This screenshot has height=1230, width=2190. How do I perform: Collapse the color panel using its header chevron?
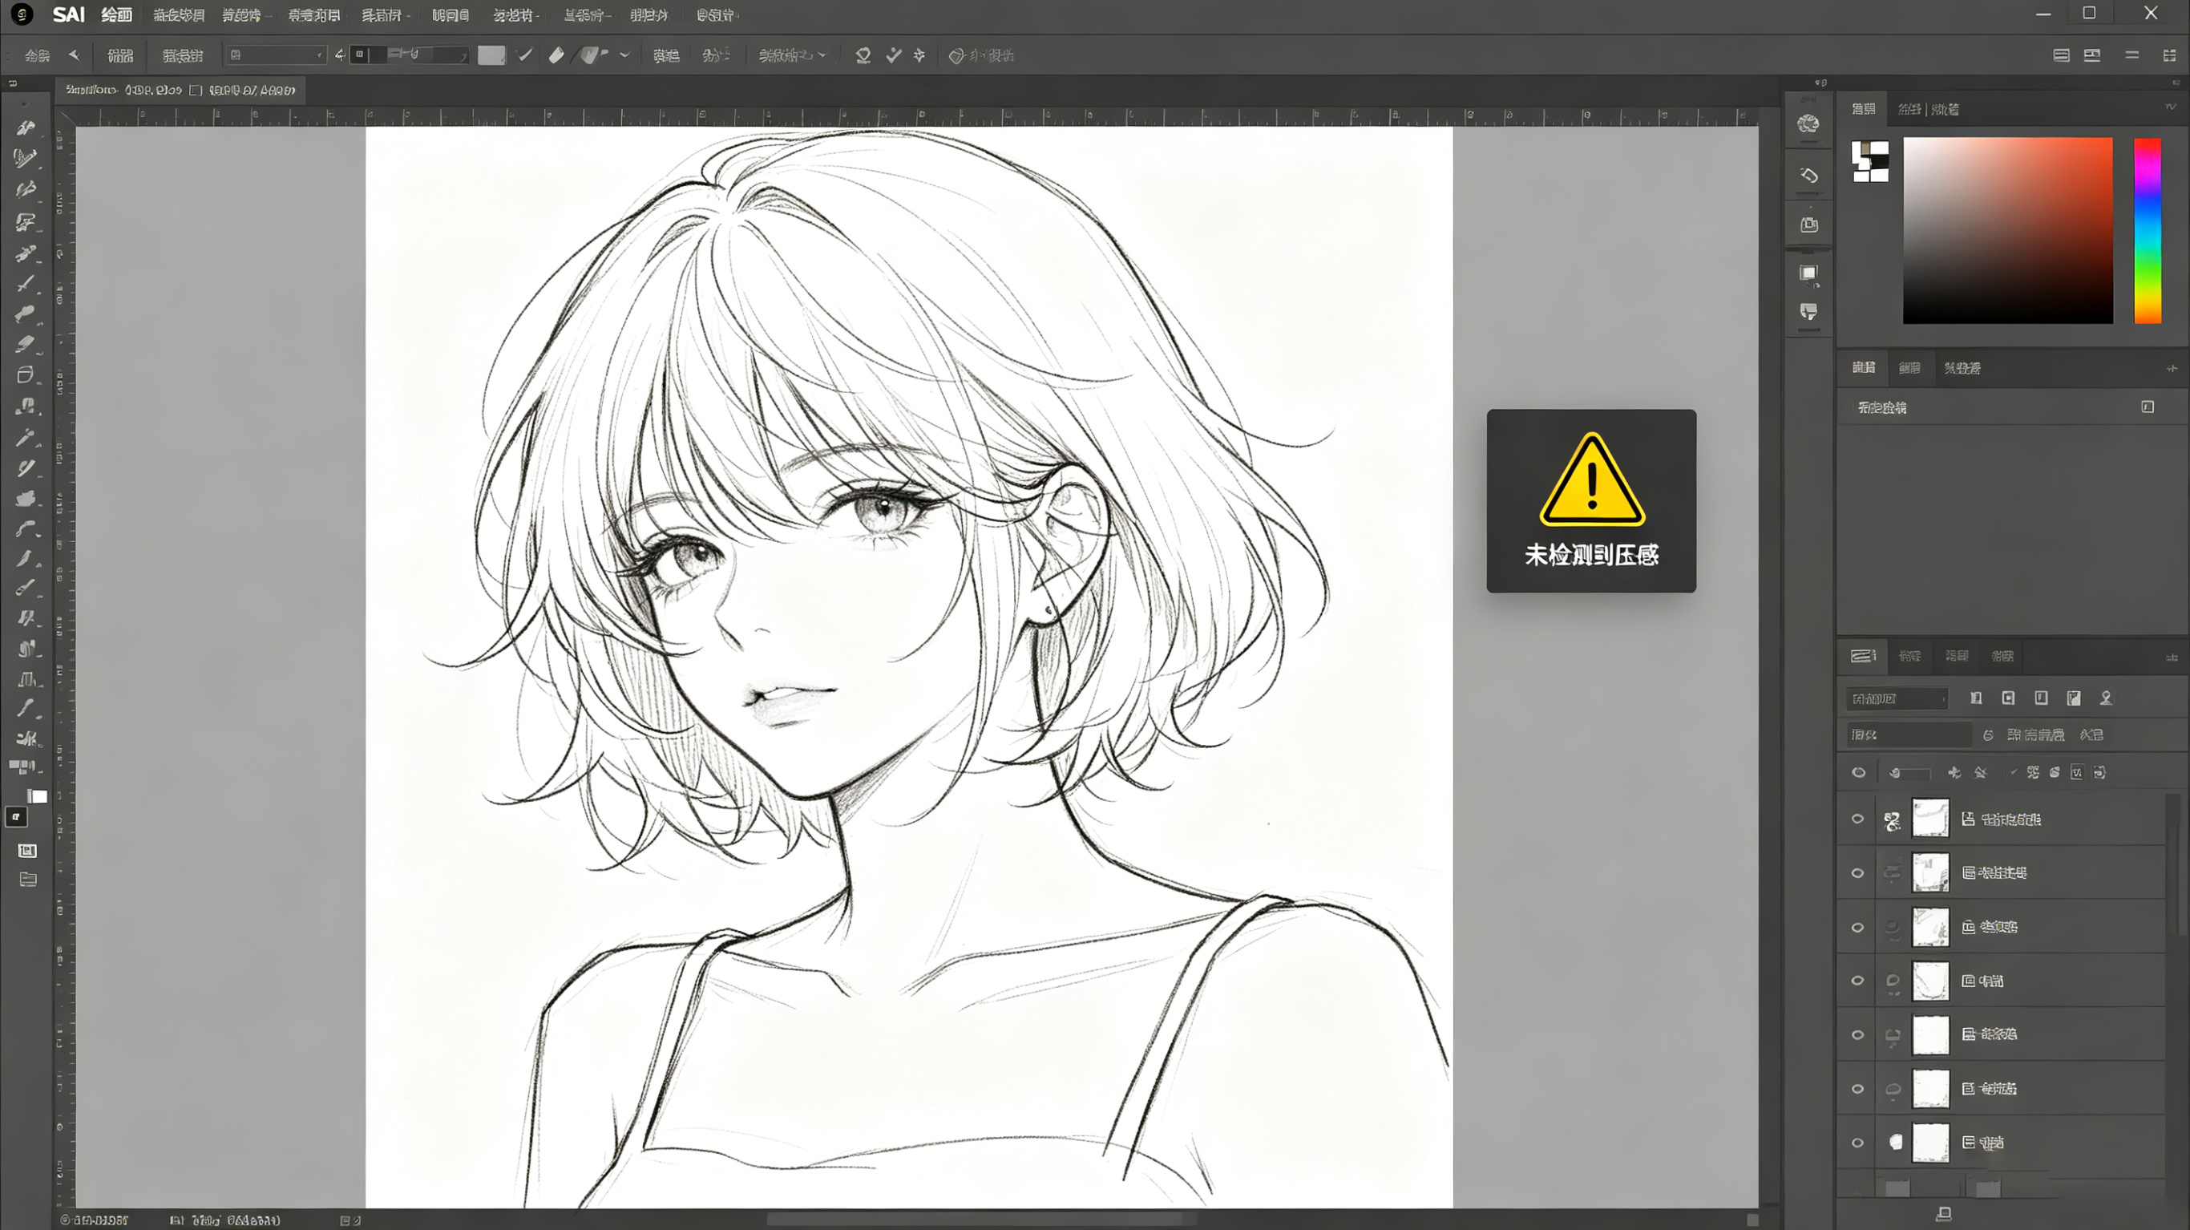[x=2171, y=108]
